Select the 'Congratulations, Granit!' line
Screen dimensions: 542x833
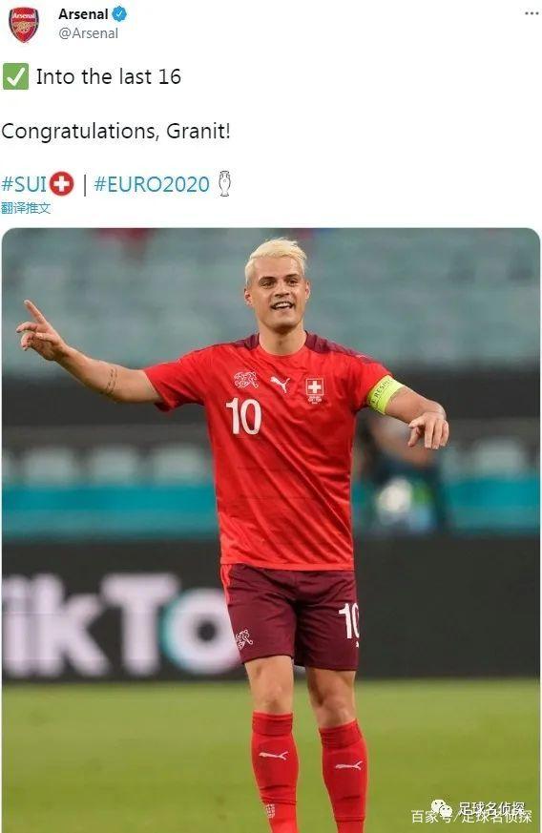[x=115, y=131]
